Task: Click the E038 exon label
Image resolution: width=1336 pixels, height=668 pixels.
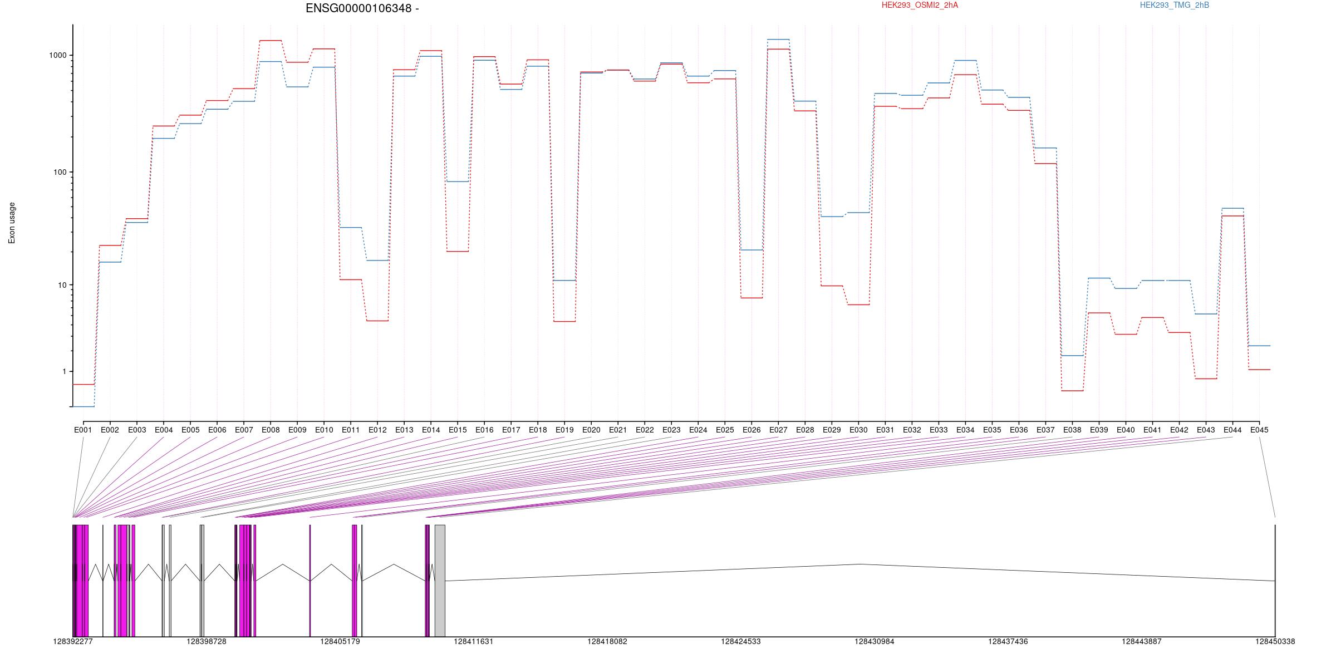Action: [x=1072, y=430]
